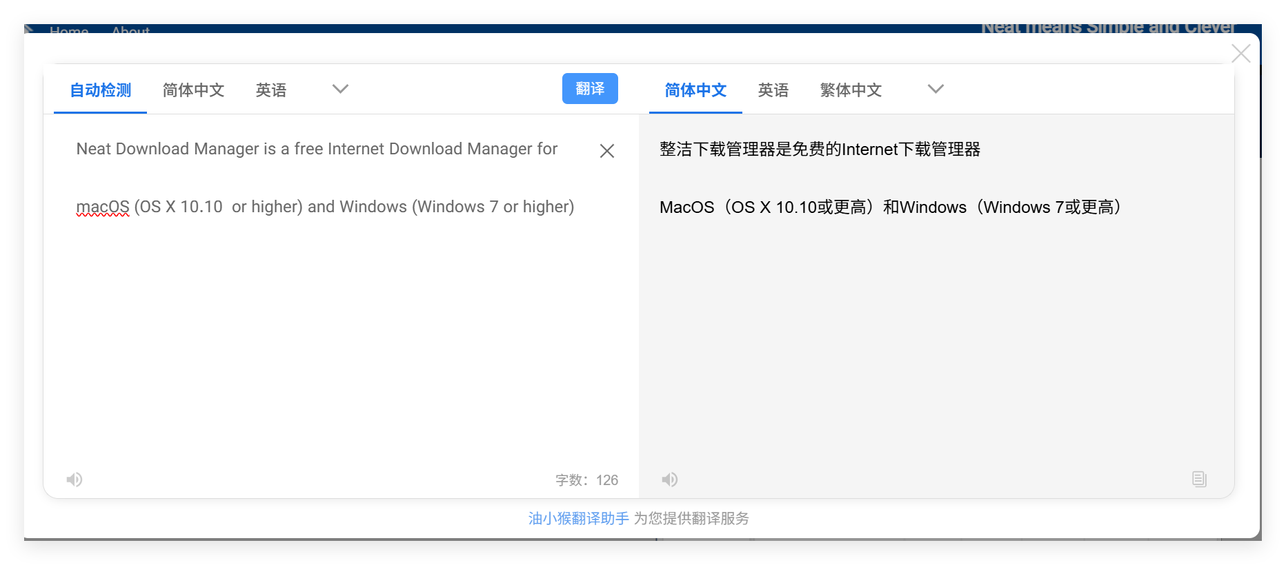Select 自动检测 source language tab

[100, 90]
